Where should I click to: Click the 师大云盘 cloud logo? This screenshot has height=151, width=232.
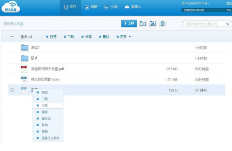[11, 7]
